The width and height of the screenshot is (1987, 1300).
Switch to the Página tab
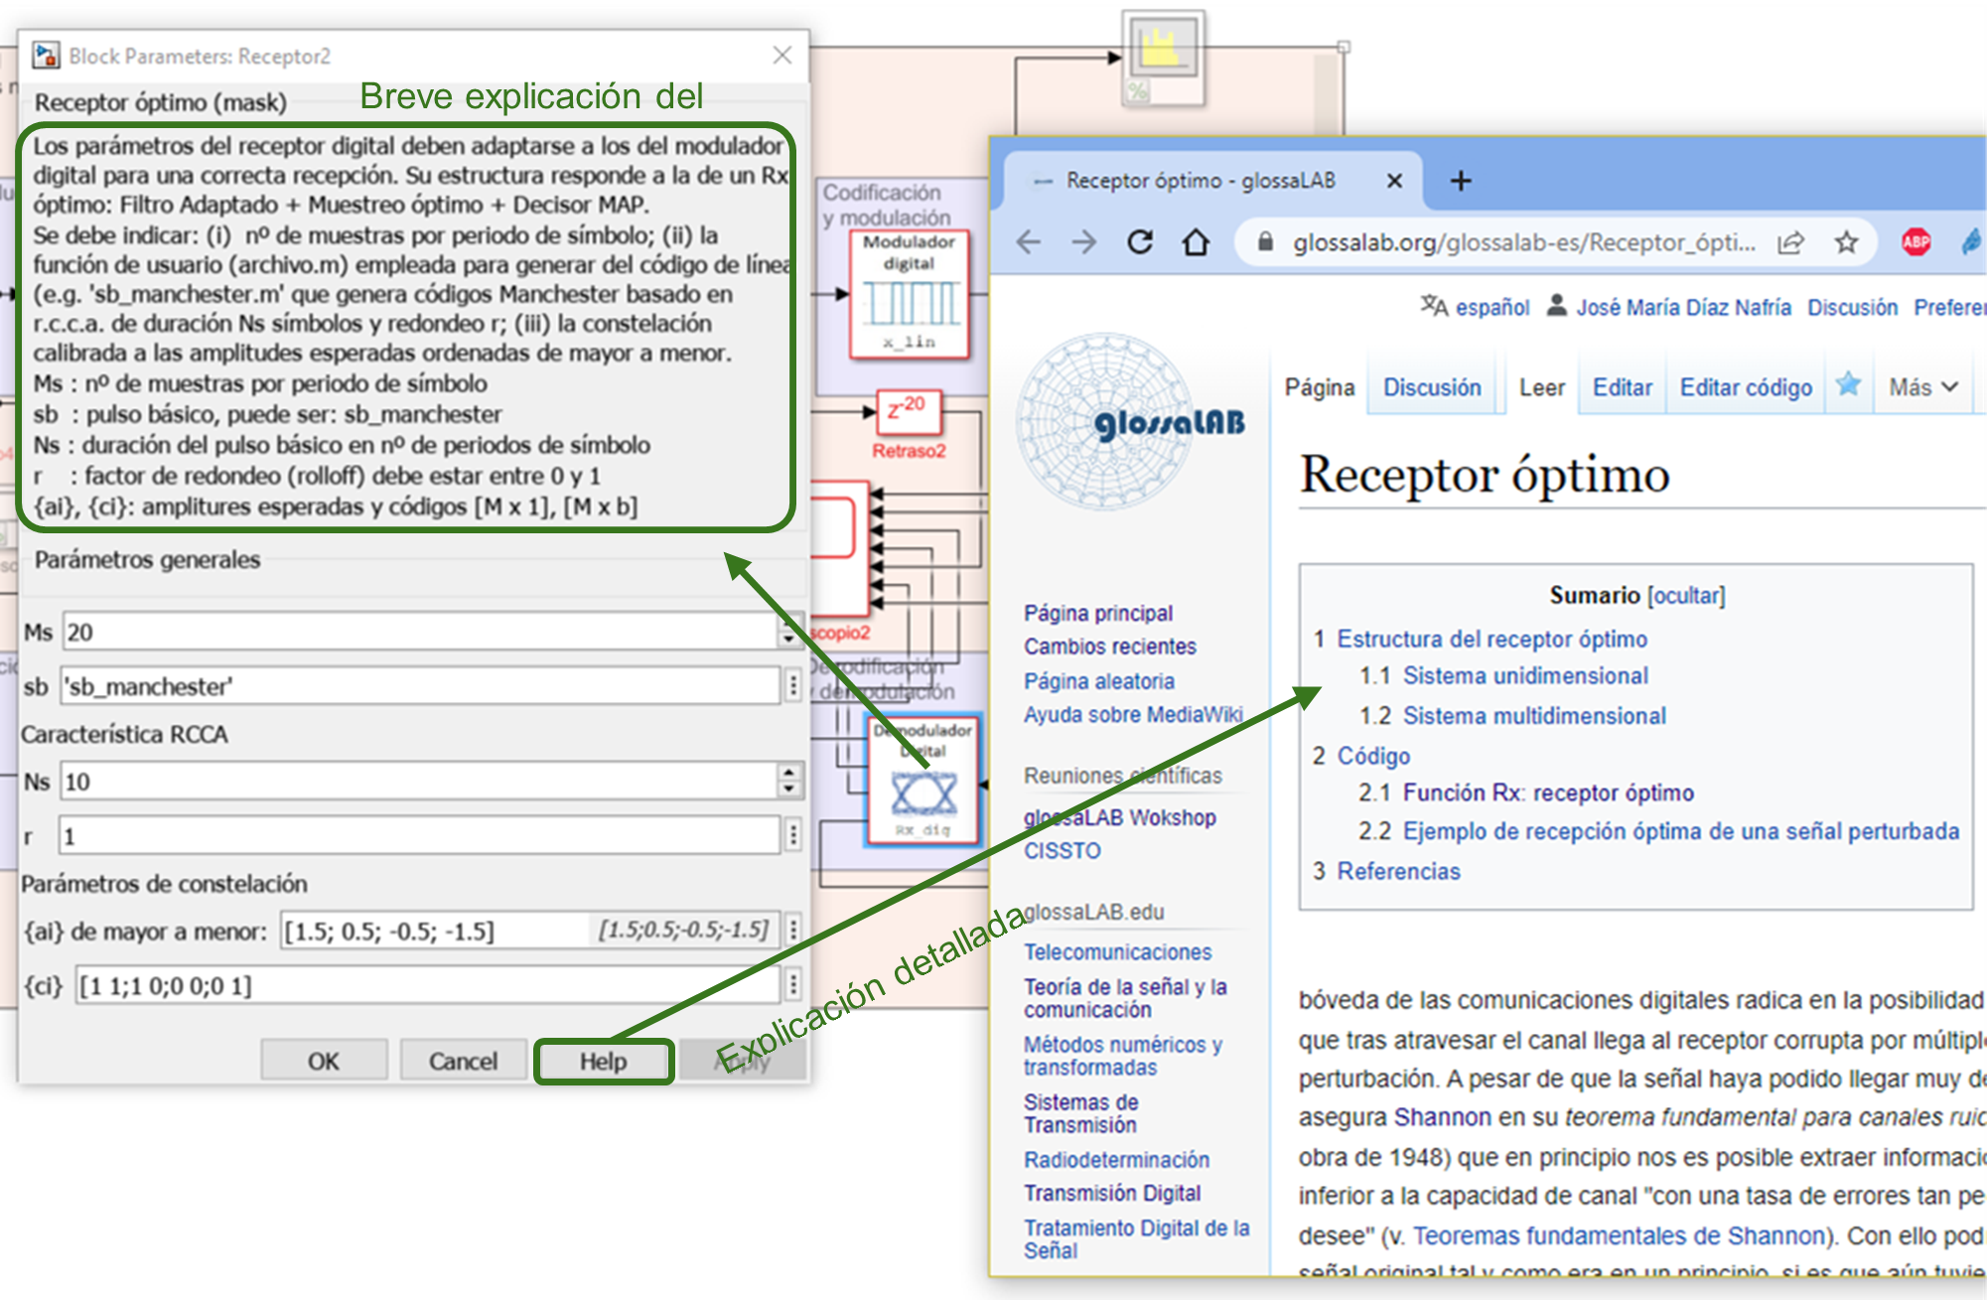tap(1319, 387)
